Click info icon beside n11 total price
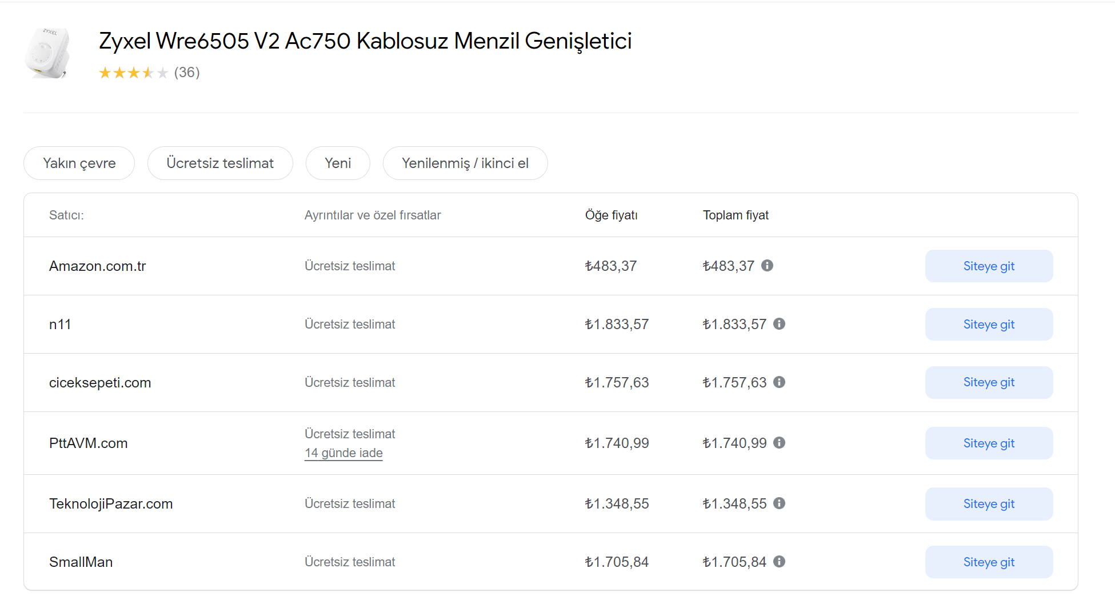This screenshot has width=1115, height=608. pos(779,324)
